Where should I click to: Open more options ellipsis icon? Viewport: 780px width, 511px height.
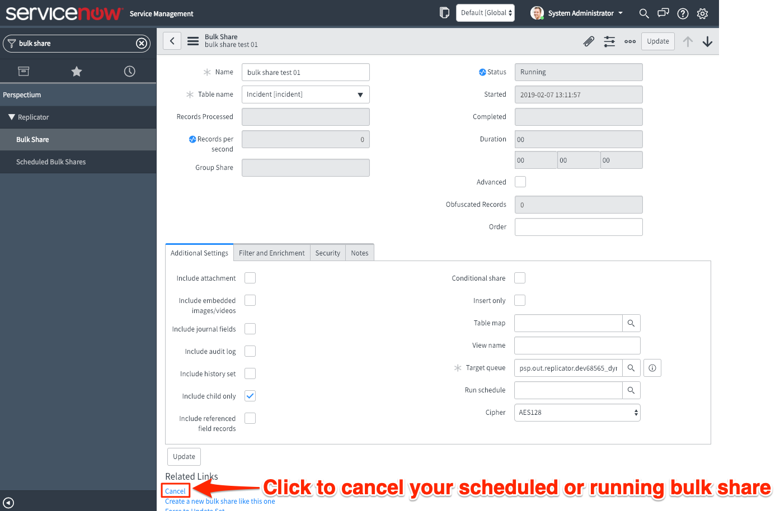click(x=630, y=41)
